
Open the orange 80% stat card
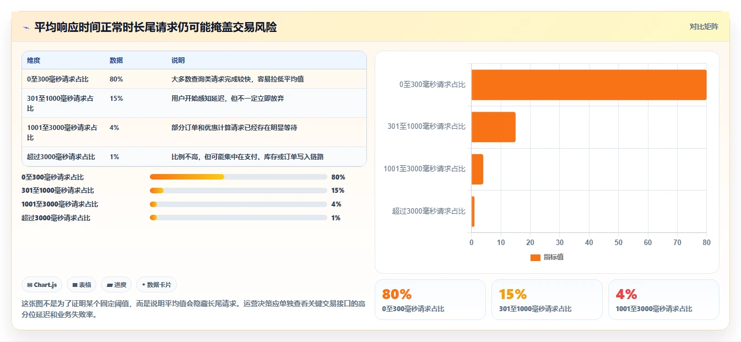430,300
